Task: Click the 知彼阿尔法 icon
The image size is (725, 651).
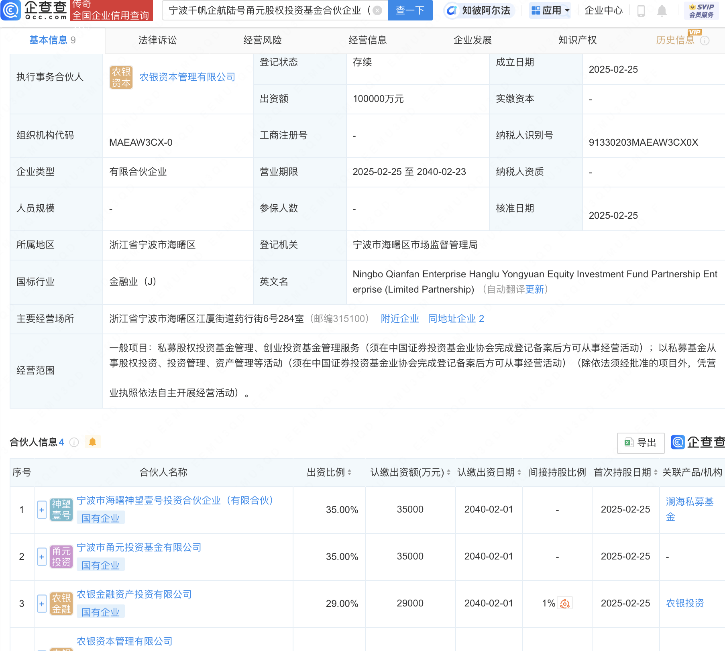Action: 452,10
